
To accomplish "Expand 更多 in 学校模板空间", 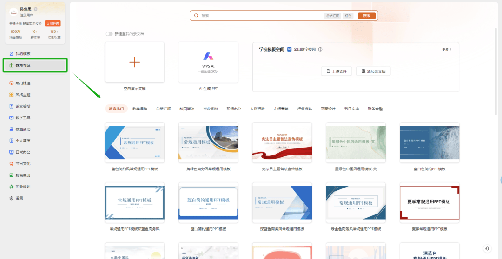I will [x=447, y=50].
